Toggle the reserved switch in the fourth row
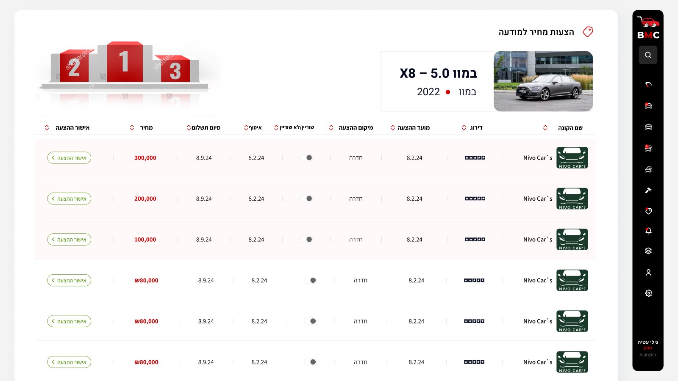This screenshot has height=381, width=678. [310, 280]
